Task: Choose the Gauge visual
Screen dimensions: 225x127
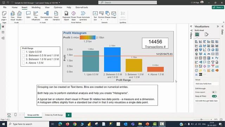Action: (x=209, y=54)
